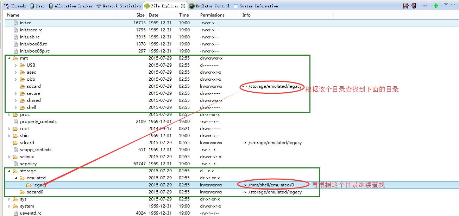Click the Permissions column header
Screen dimensions: 459x216
pyautogui.click(x=212, y=15)
